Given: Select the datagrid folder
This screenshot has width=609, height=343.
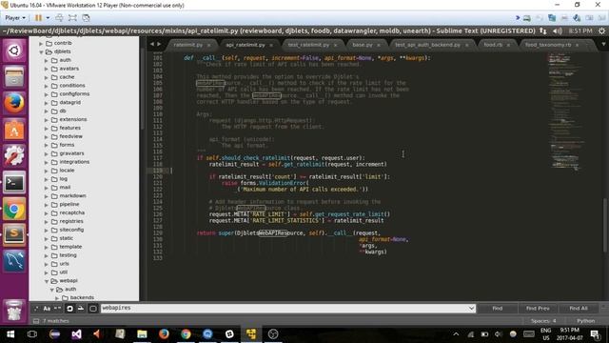Looking at the screenshot, I should [69, 103].
